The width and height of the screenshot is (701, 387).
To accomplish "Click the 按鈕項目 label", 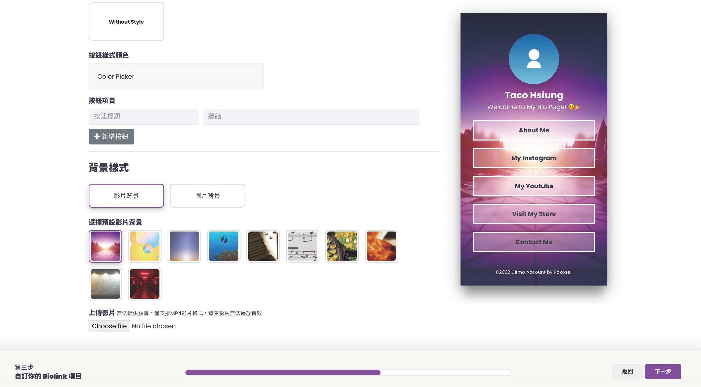I will pyautogui.click(x=102, y=101).
